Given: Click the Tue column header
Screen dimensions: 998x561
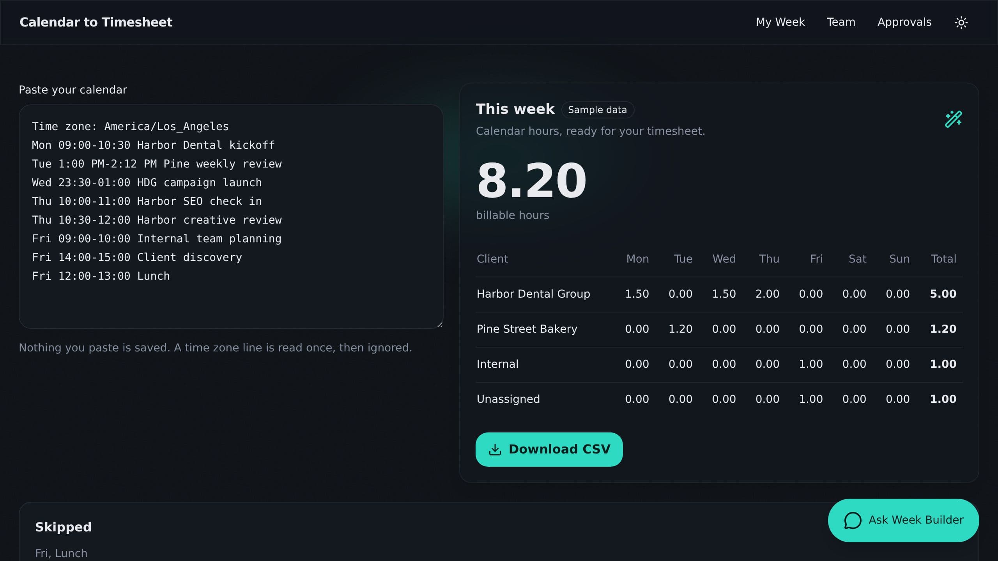Looking at the screenshot, I should [683, 259].
